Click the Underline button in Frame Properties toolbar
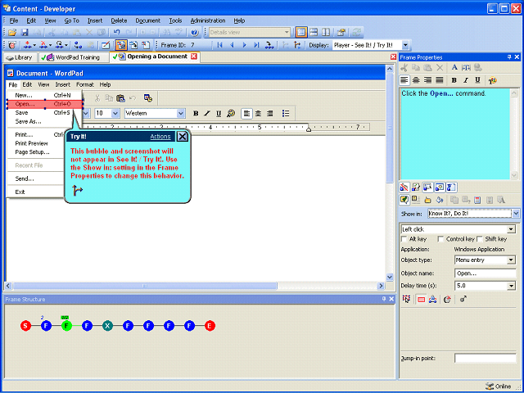This screenshot has height=393, width=524. (477, 80)
